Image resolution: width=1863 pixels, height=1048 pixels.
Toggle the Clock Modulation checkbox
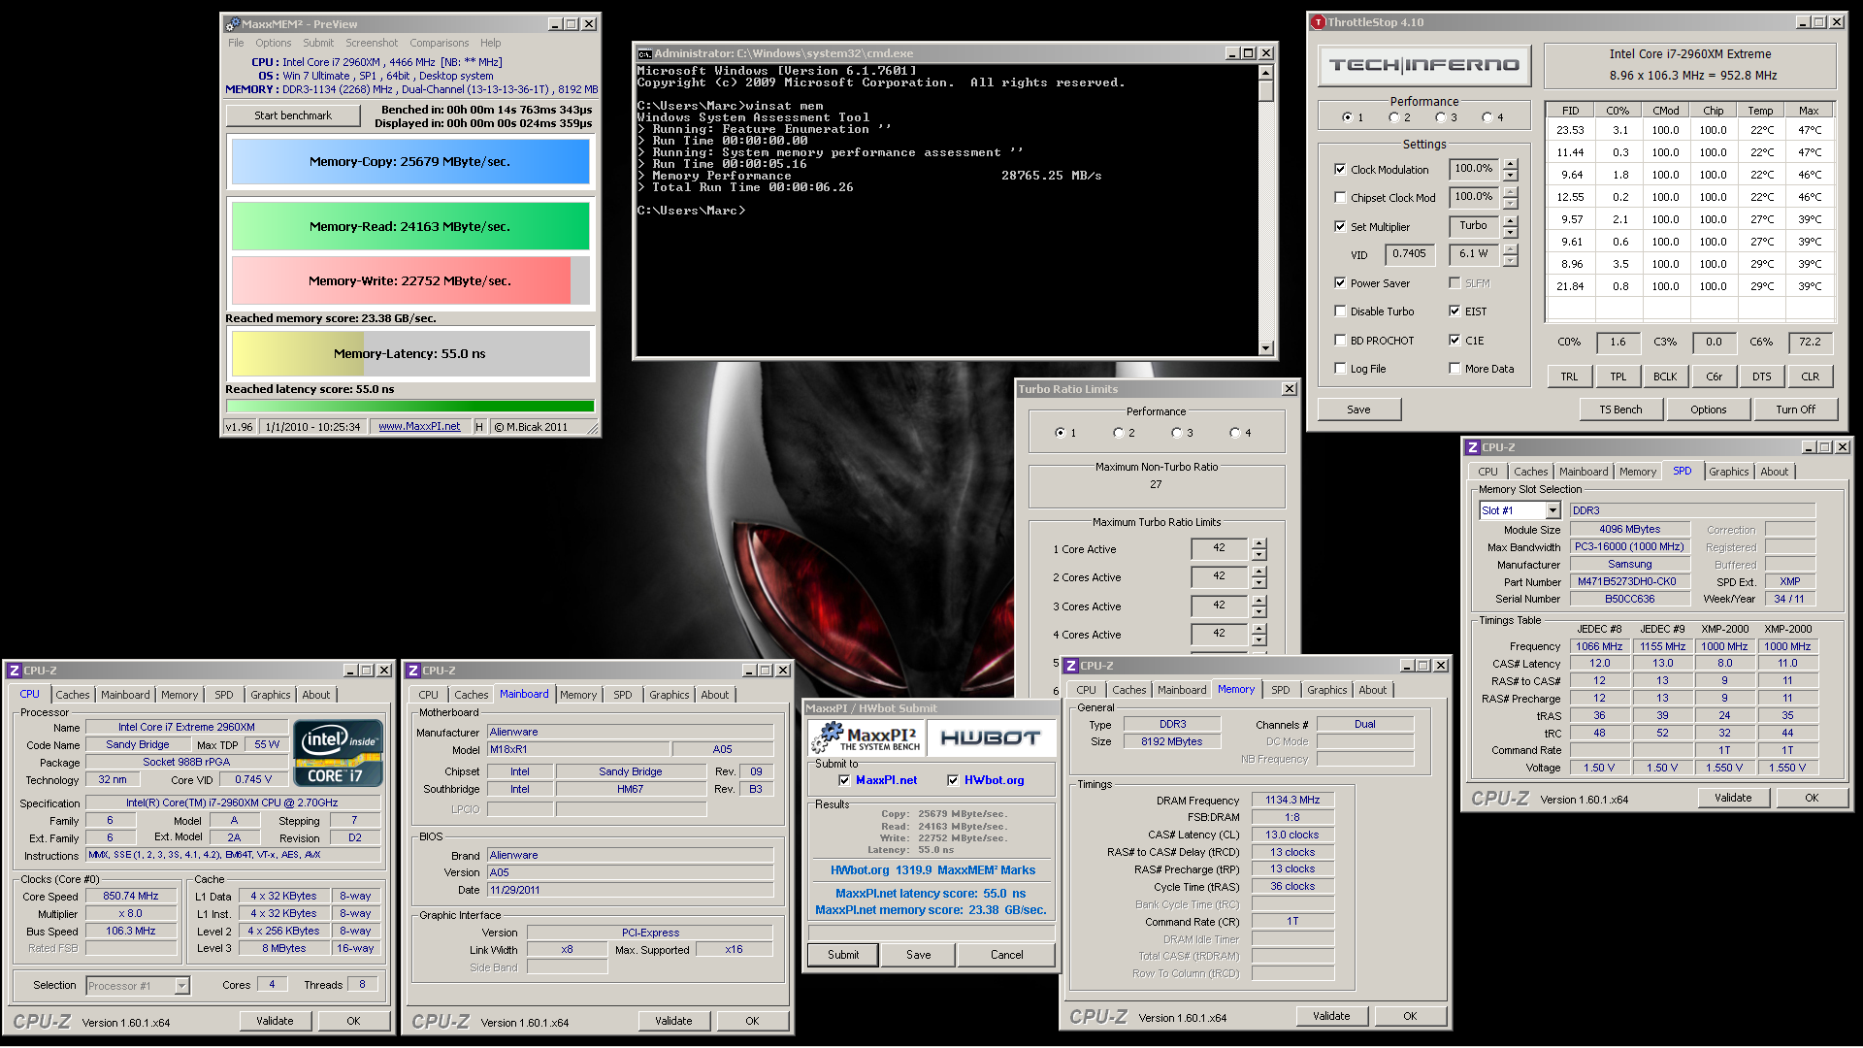click(1340, 170)
